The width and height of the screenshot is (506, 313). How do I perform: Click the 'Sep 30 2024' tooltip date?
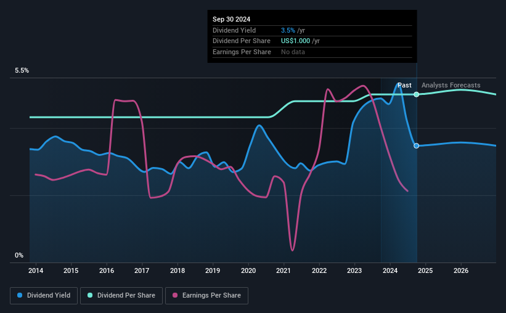tap(231, 19)
